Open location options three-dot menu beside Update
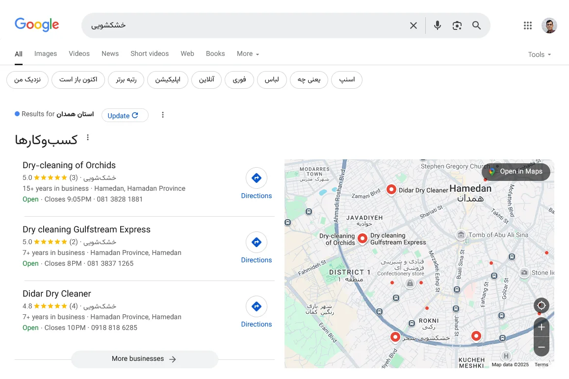Image resolution: width=569 pixels, height=379 pixels. coord(162,115)
